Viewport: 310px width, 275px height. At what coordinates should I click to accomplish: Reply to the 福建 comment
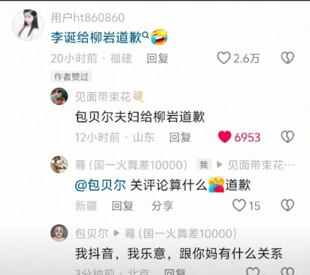coord(157,58)
